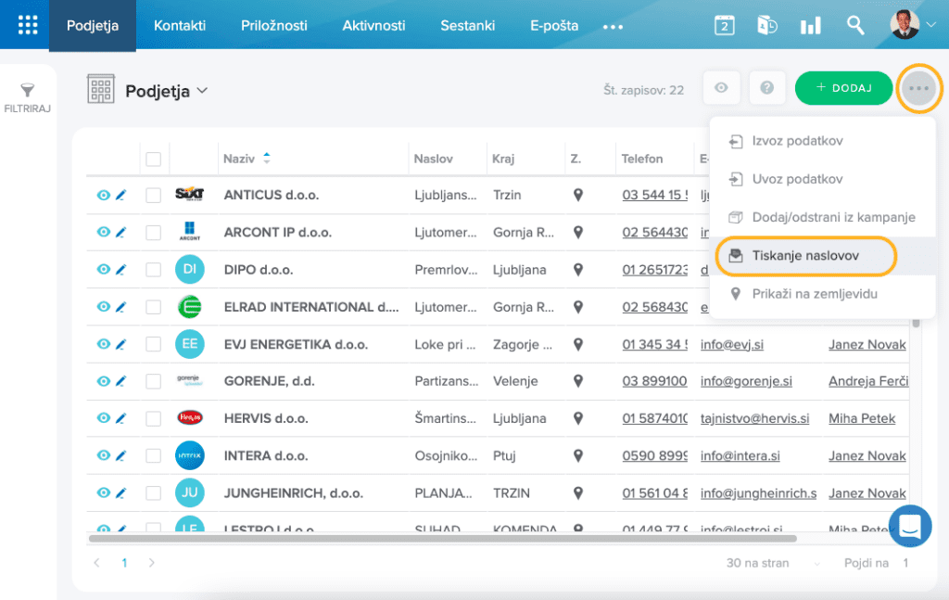Click the pencil edit icon for ANTICUS d.o.o.
The height and width of the screenshot is (600, 949).
(x=120, y=195)
